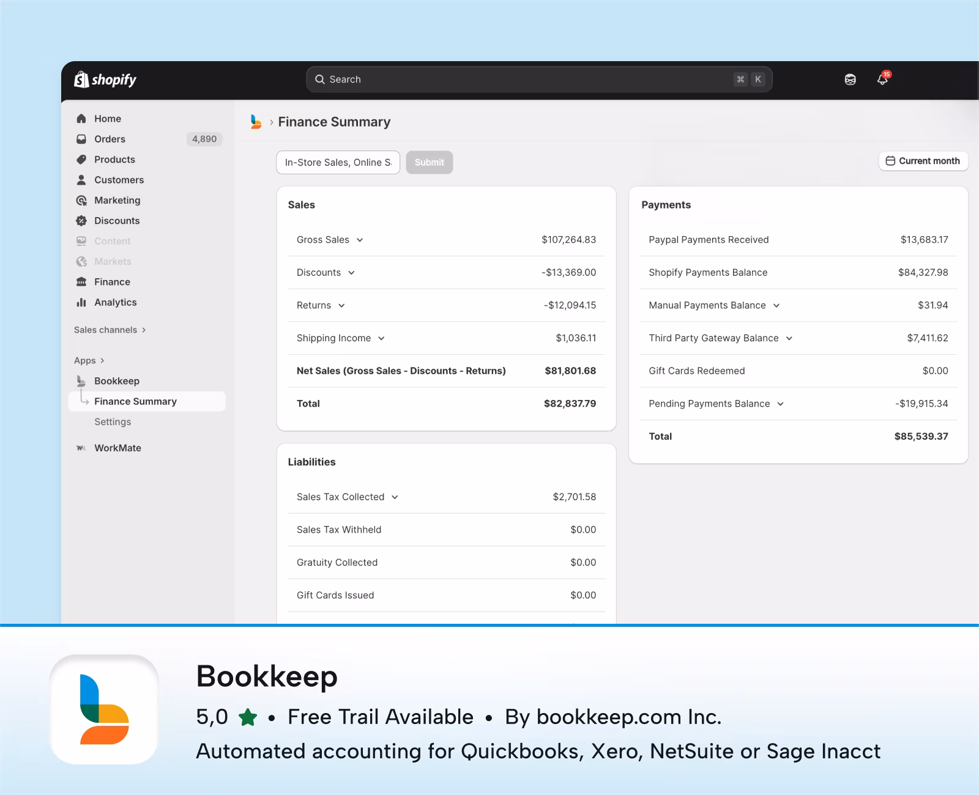Open Orders page
Screen dimensions: 979x795
click(x=110, y=139)
